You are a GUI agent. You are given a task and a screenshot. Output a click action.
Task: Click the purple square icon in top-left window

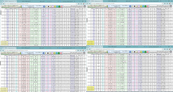pyautogui.click(x=53, y=6)
